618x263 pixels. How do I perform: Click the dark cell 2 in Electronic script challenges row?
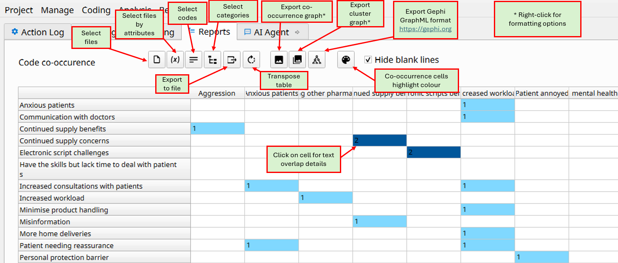tap(433, 152)
